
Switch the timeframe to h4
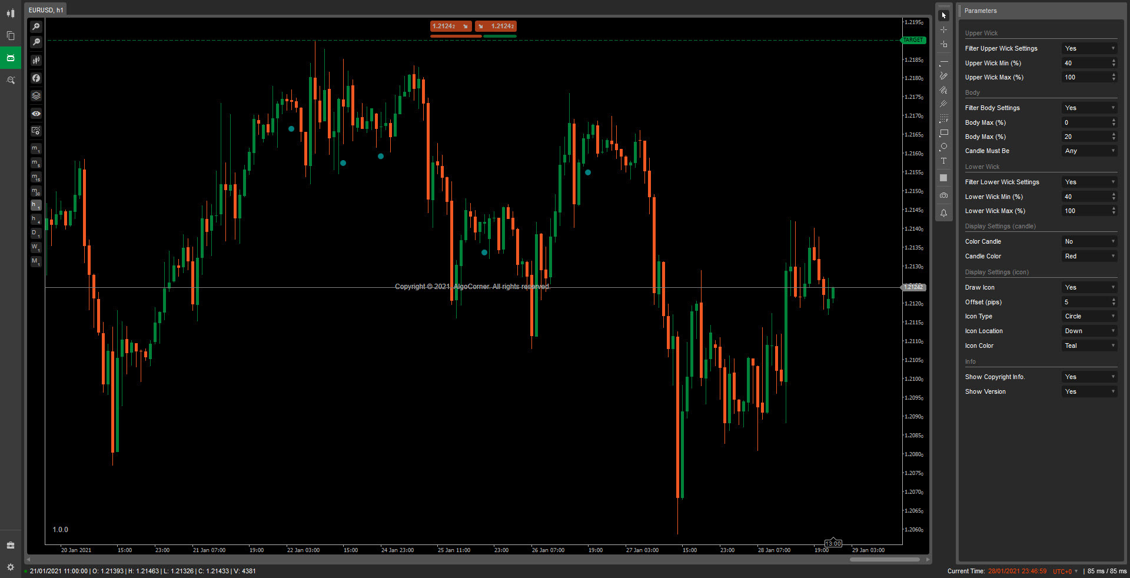pyautogui.click(x=36, y=220)
